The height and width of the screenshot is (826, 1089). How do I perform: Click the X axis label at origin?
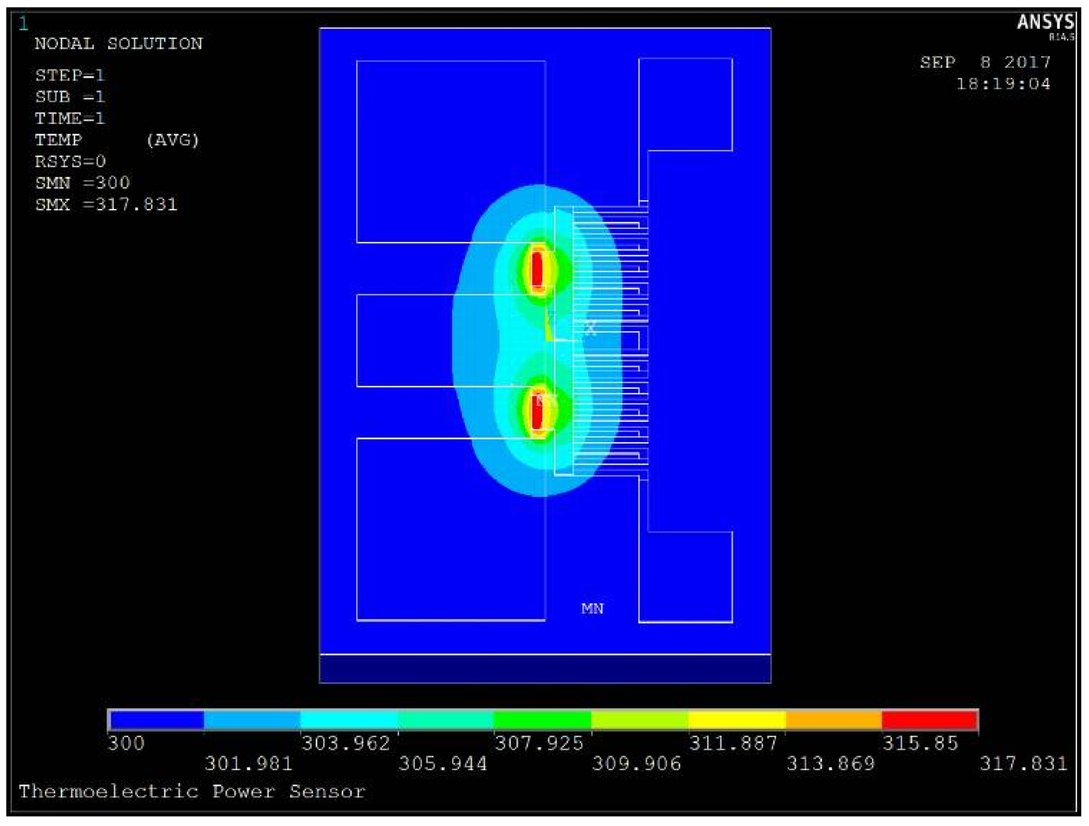click(590, 328)
